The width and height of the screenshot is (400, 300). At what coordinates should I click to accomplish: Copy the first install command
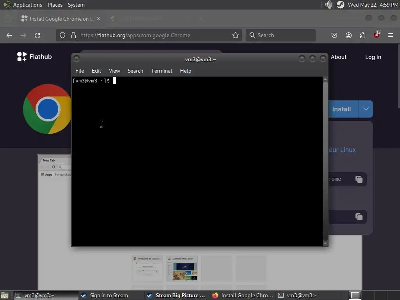tap(359, 179)
